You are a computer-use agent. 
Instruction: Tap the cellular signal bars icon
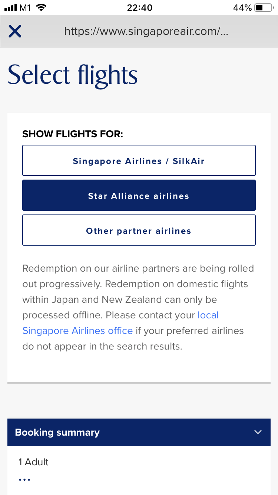point(11,7)
